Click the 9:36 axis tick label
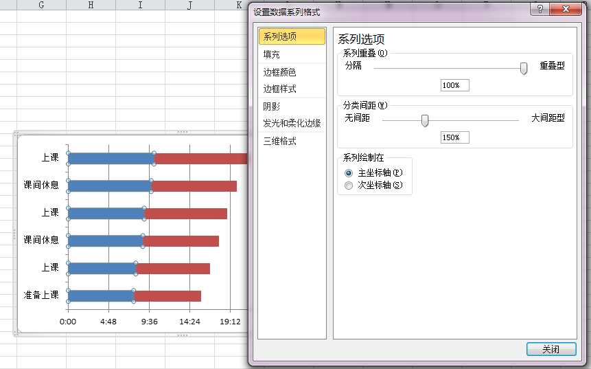591x369 pixels. tap(149, 322)
